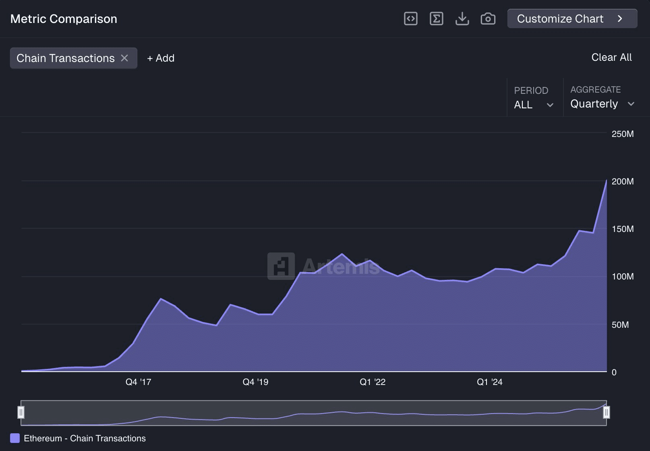Remove the Chain Transactions metric chip
Viewport: 650px width, 451px height.
coord(124,58)
